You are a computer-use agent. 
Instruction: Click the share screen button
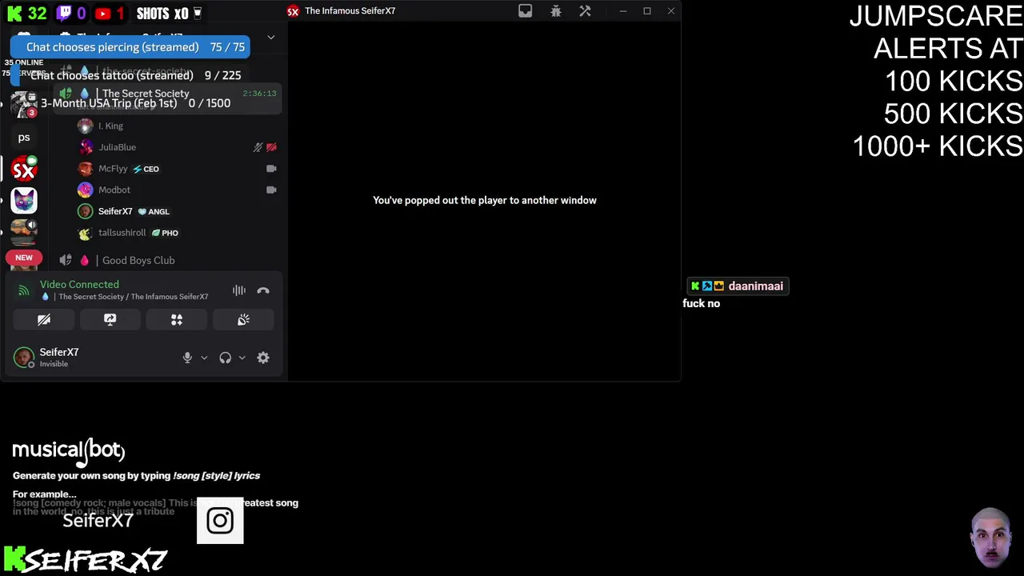110,319
